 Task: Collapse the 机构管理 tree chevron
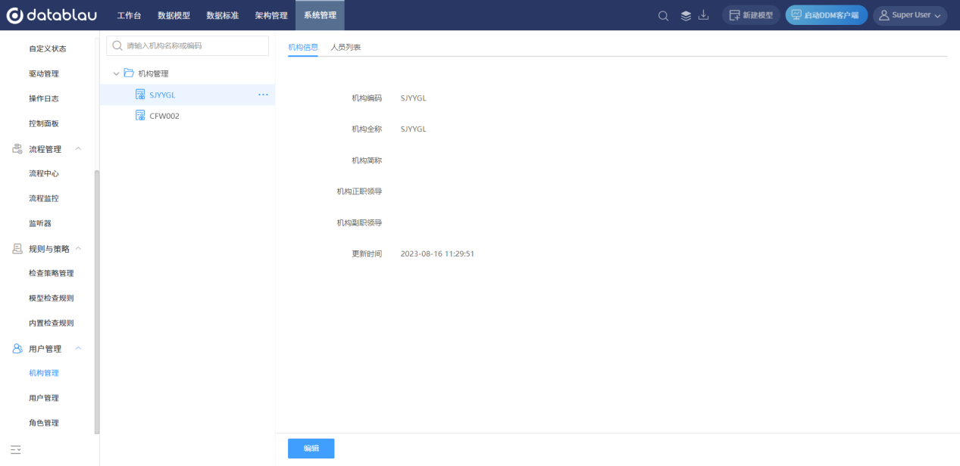(116, 73)
